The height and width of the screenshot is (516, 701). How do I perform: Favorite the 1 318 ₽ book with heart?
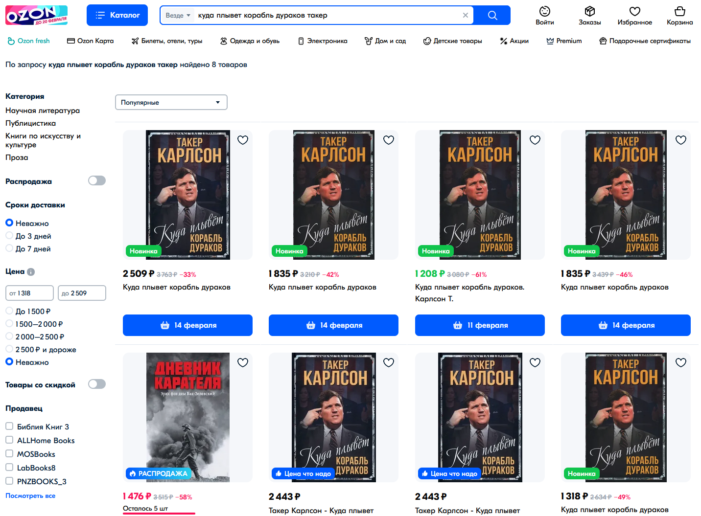[x=681, y=362]
